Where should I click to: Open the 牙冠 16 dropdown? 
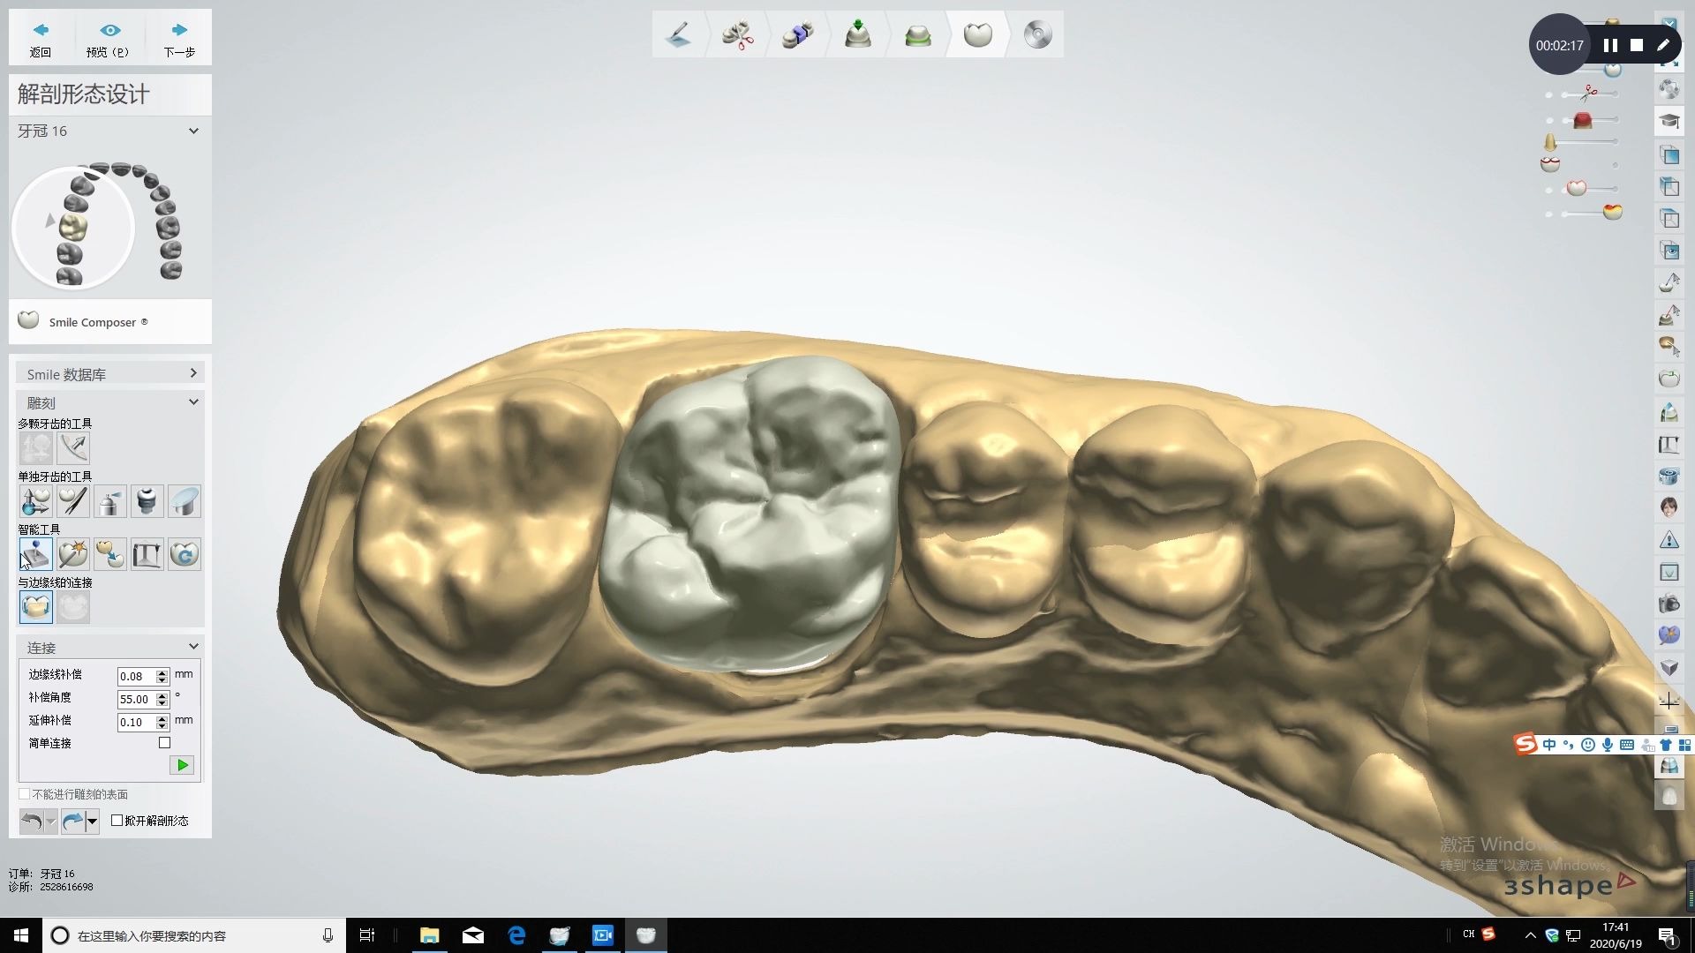click(193, 131)
